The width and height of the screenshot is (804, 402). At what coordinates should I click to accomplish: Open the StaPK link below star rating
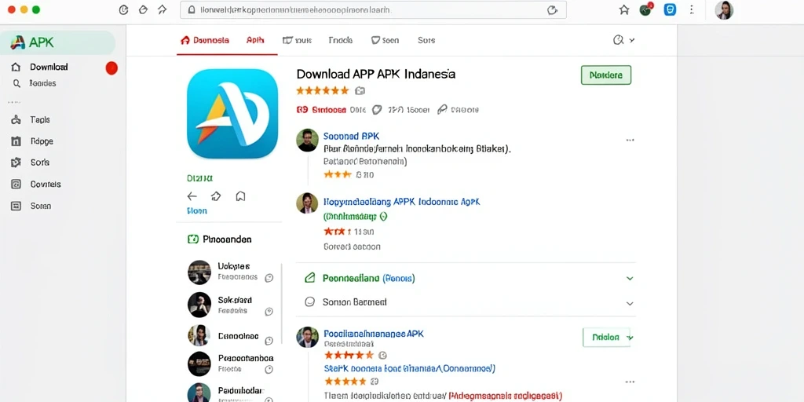(409, 368)
